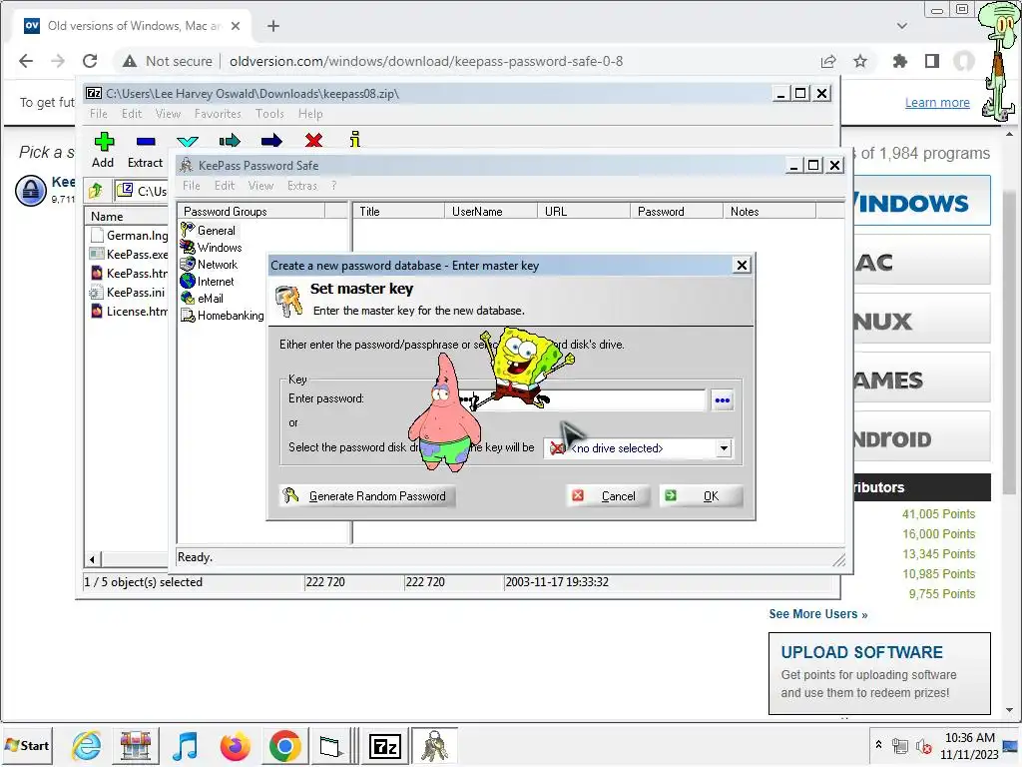Open KeePass Edit menu
This screenshot has width=1022, height=767.
coord(225,186)
